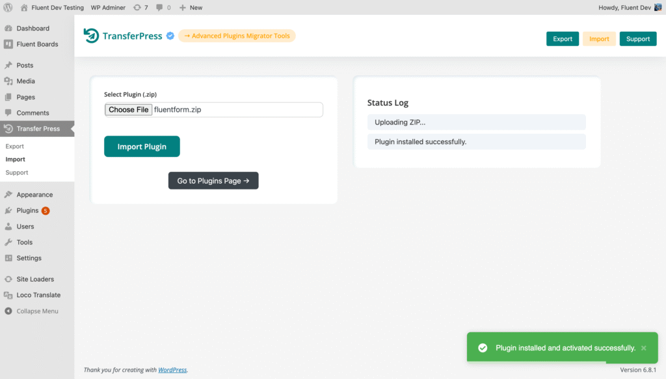Click the Dashboard gauge icon

[8, 29]
